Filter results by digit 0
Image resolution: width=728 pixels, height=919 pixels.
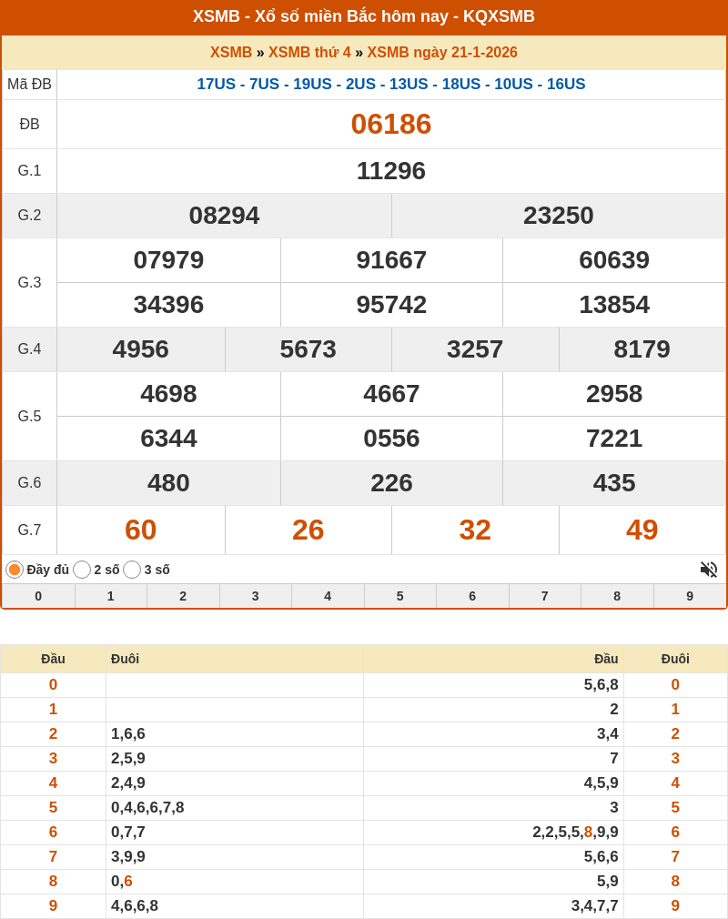(38, 596)
